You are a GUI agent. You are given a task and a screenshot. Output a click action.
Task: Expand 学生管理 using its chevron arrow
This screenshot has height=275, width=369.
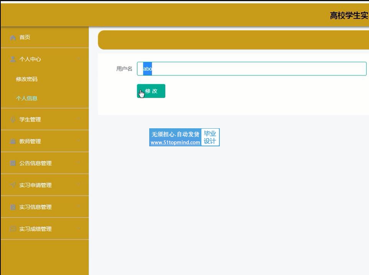point(79,119)
